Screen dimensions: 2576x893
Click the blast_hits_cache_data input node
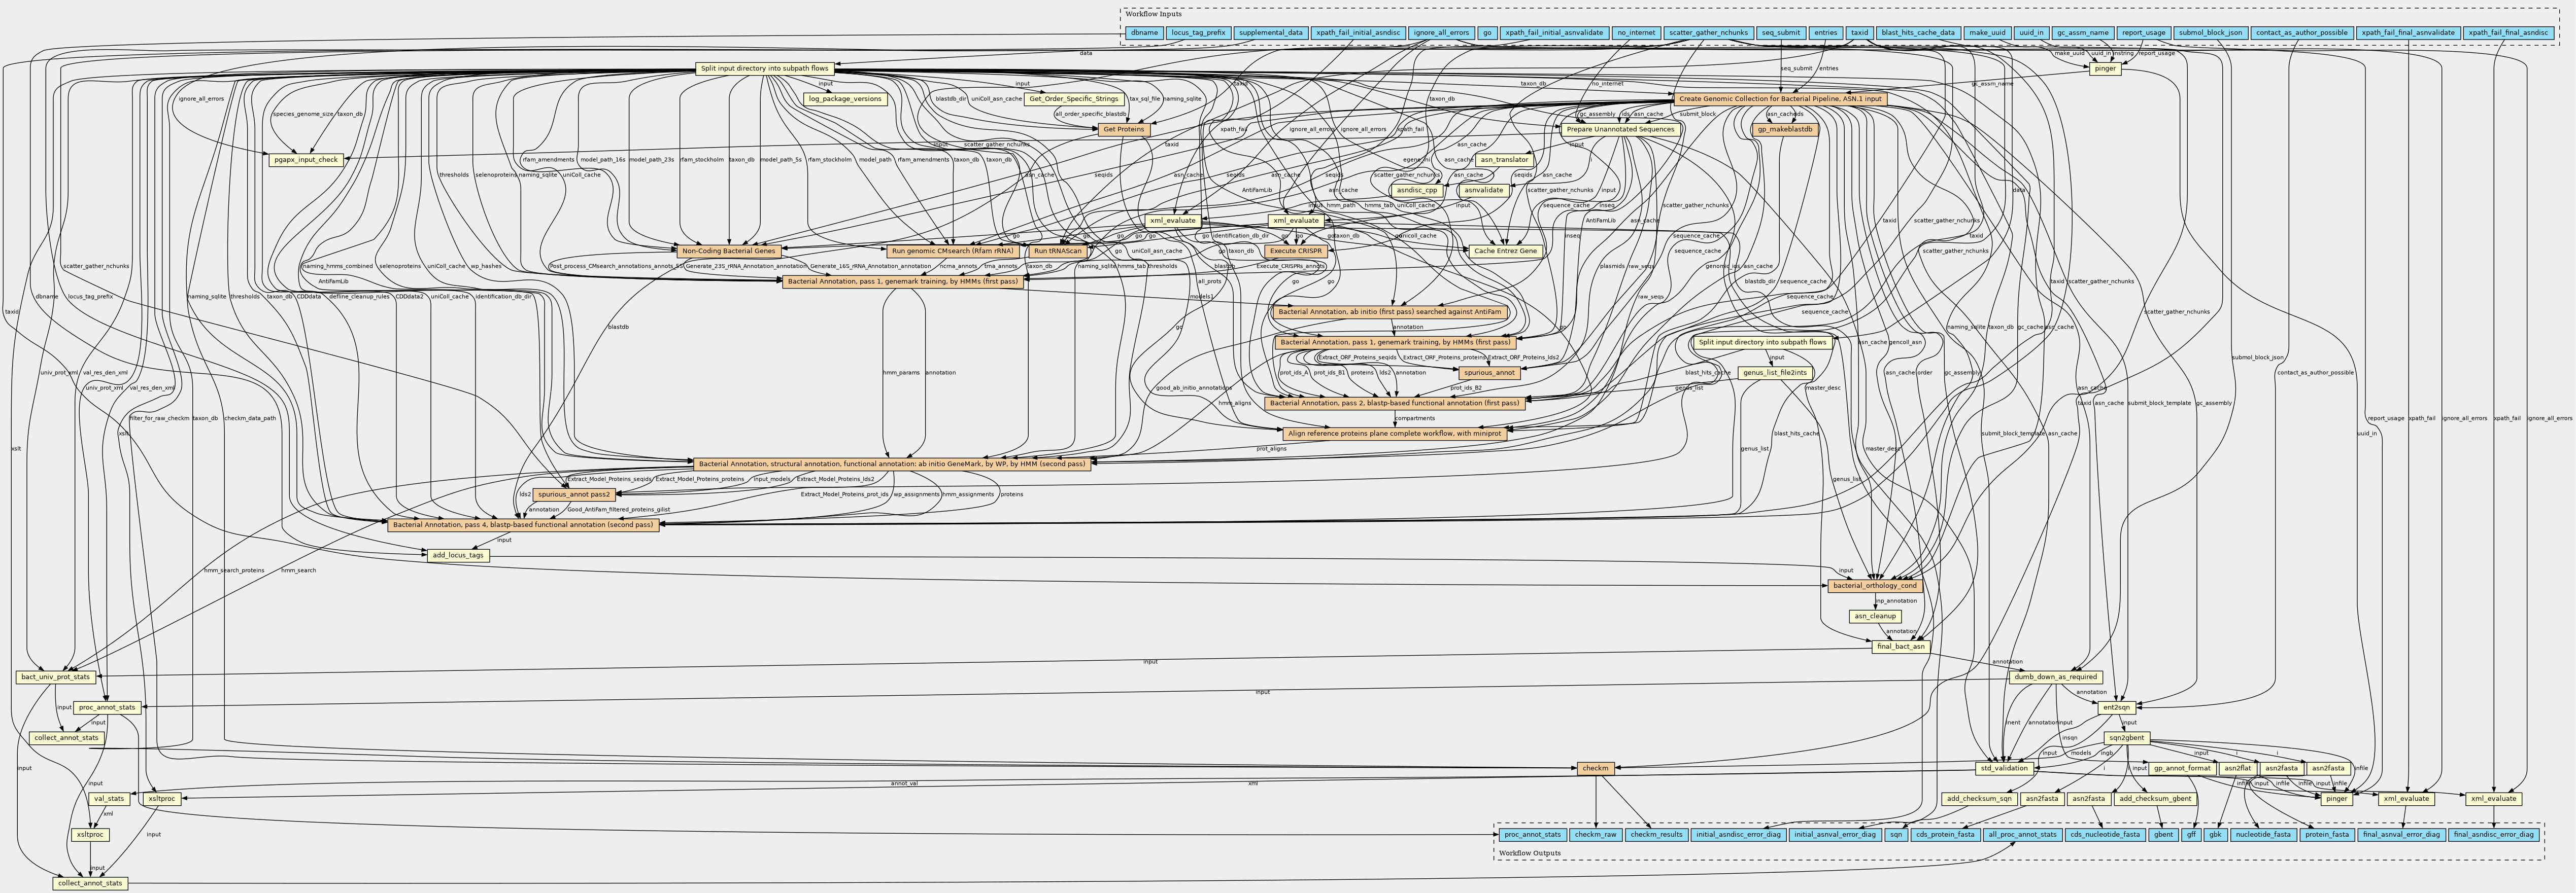click(x=1917, y=33)
